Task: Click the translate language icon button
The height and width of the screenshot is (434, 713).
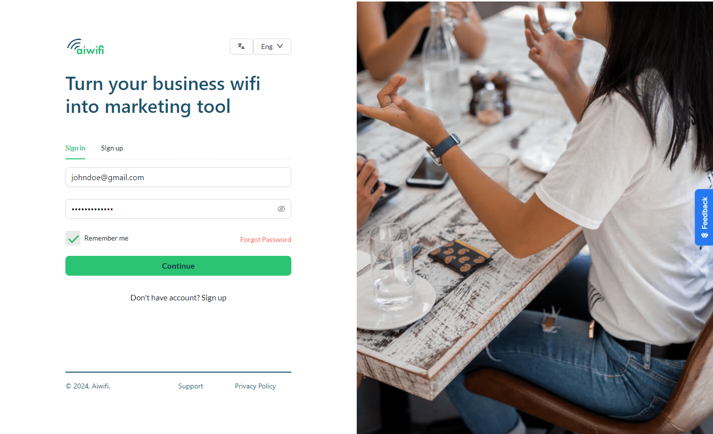Action: point(241,47)
